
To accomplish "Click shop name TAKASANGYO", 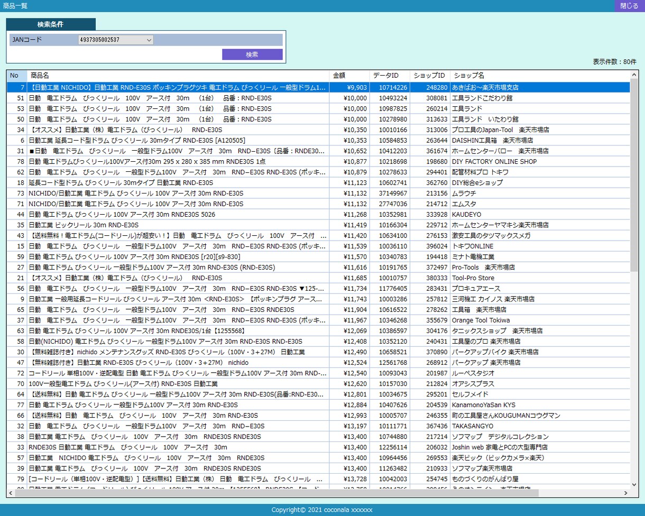I will [472, 426].
